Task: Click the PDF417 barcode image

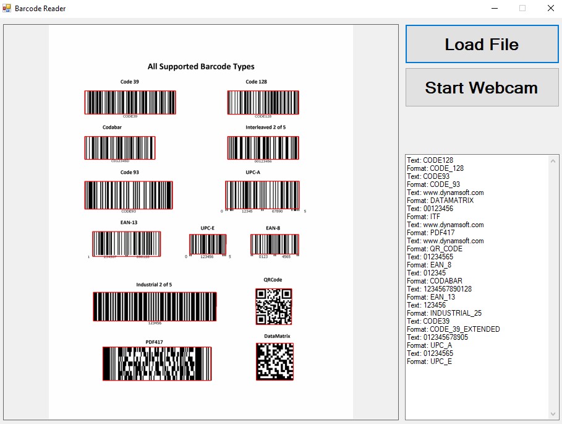Action: pos(157,363)
